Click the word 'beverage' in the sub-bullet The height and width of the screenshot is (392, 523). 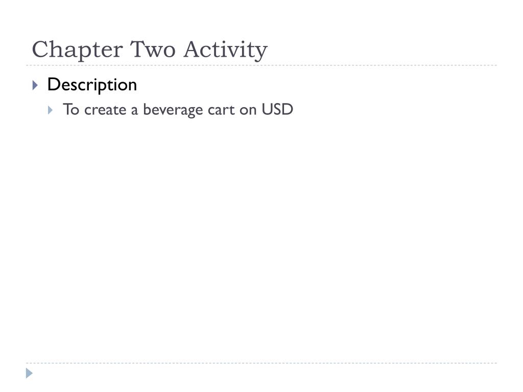(x=173, y=110)
